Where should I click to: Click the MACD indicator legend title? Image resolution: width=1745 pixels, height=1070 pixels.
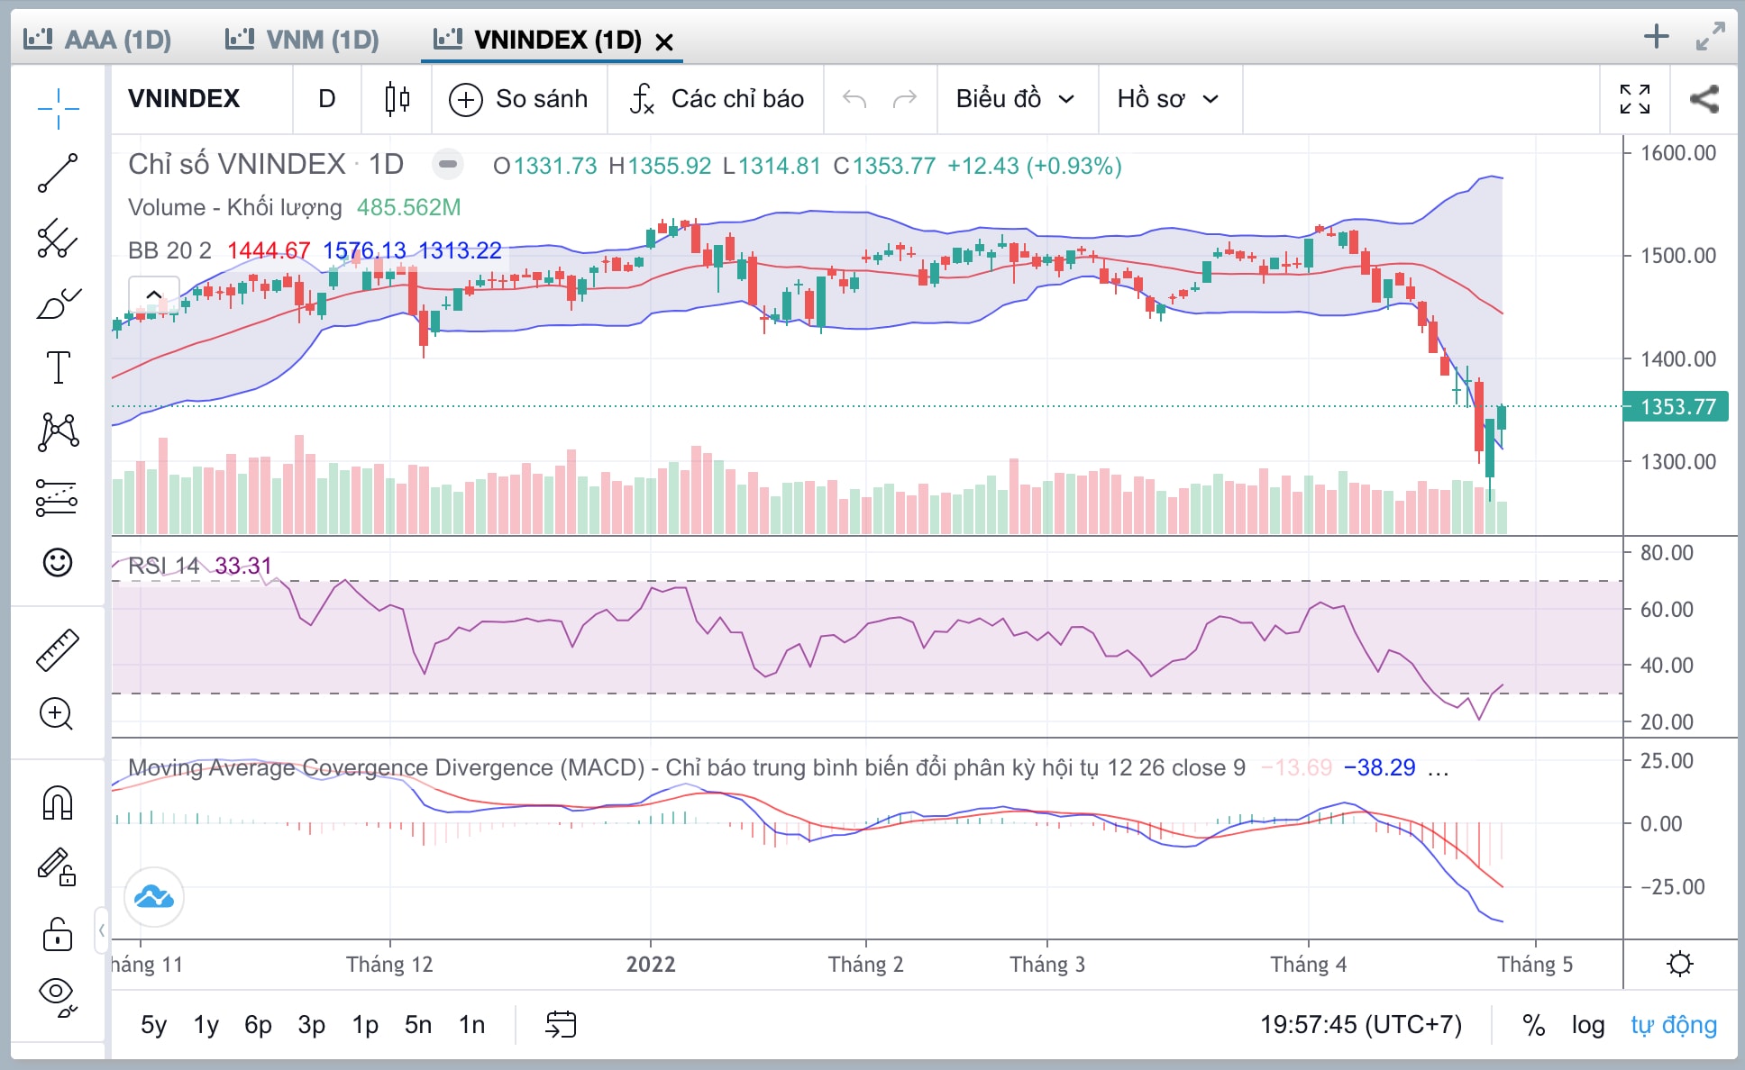pyautogui.click(x=687, y=767)
